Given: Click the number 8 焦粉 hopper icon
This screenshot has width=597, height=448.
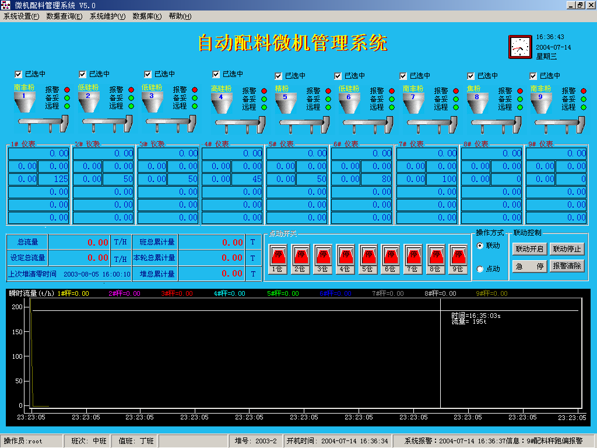Looking at the screenshot, I should [x=476, y=103].
